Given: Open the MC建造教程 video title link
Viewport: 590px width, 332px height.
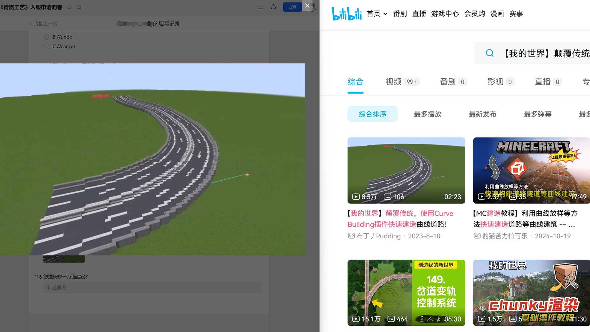Looking at the screenshot, I should (x=525, y=219).
